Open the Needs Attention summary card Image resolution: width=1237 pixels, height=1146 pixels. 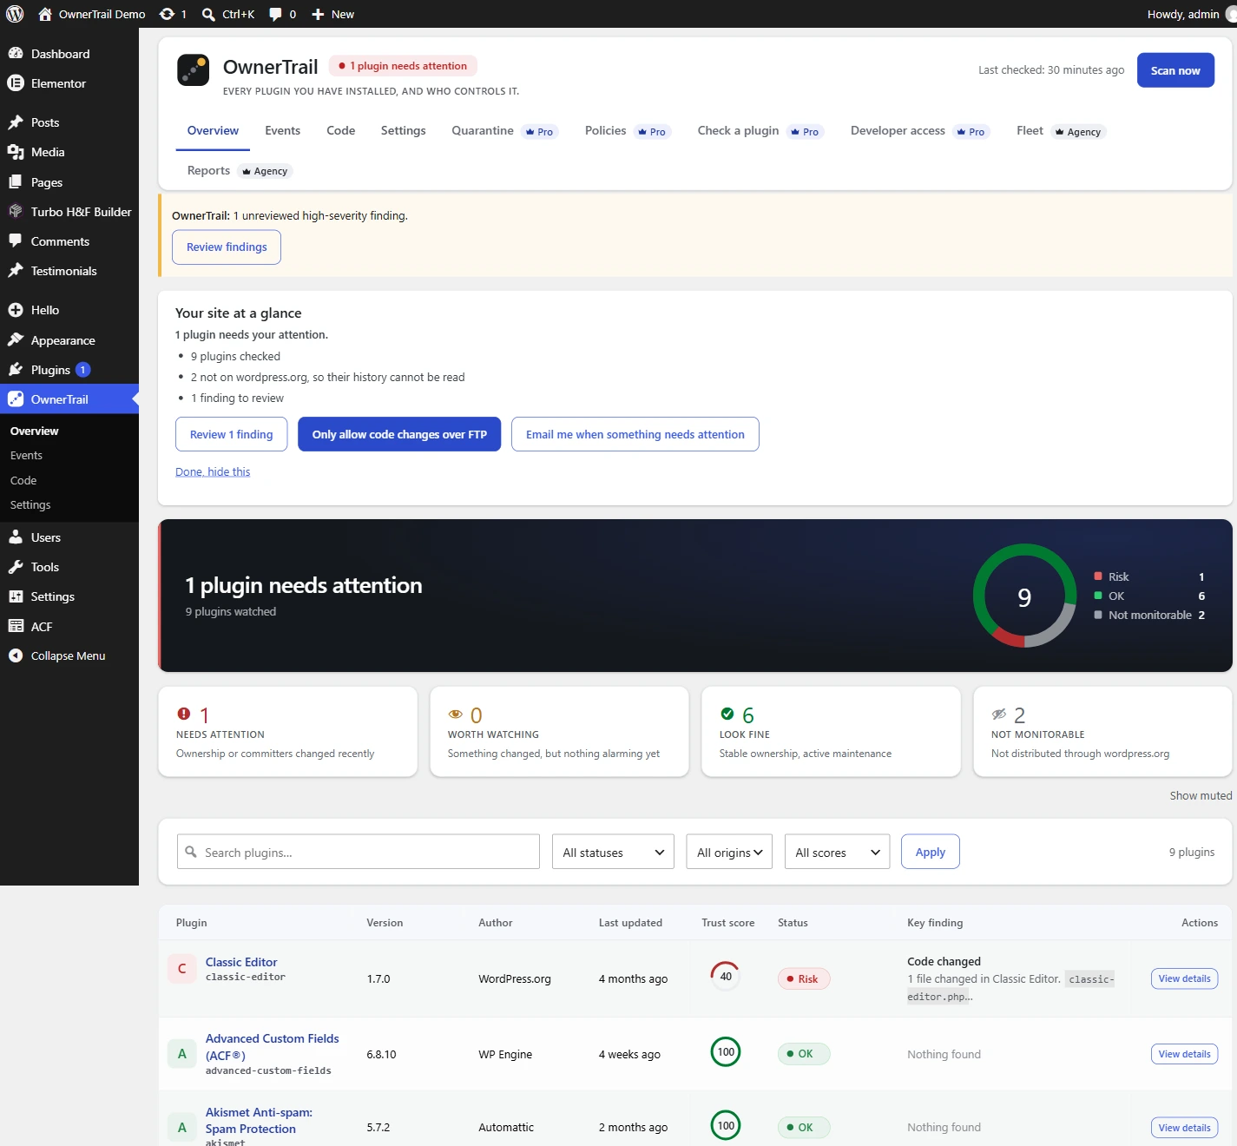[287, 732]
